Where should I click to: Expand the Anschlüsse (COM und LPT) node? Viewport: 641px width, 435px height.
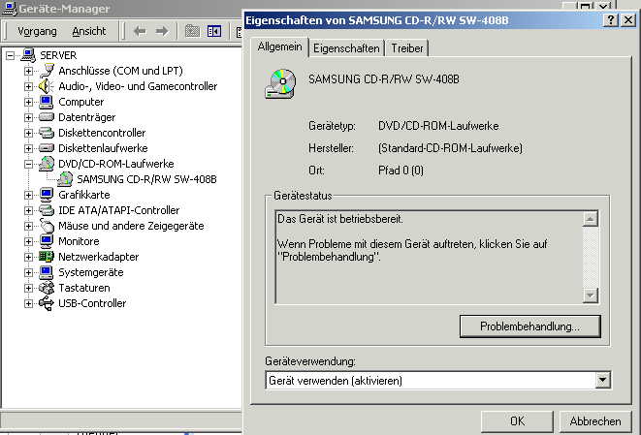tap(28, 71)
